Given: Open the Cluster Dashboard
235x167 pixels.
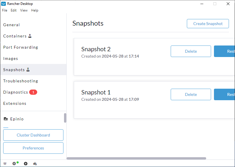Looking at the screenshot, I should pyautogui.click(x=33, y=135).
